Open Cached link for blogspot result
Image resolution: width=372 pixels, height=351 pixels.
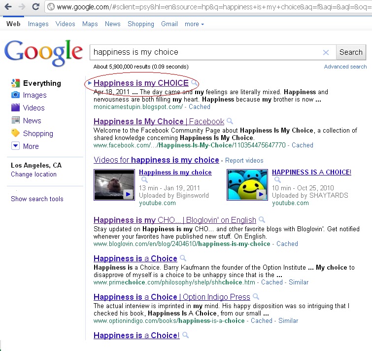pyautogui.click(x=199, y=107)
